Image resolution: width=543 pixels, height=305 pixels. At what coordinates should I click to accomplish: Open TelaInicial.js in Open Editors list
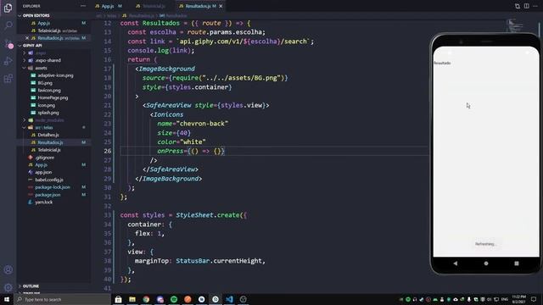tap(49, 30)
